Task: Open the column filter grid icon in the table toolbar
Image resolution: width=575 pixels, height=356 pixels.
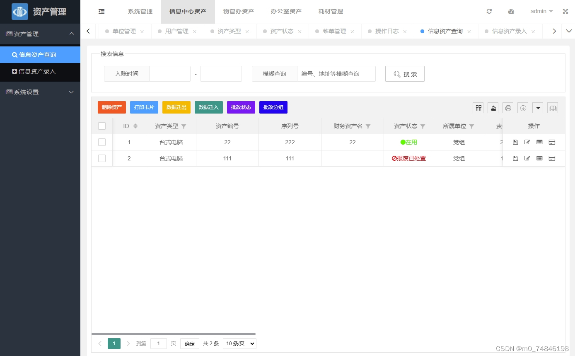Action: coord(479,108)
